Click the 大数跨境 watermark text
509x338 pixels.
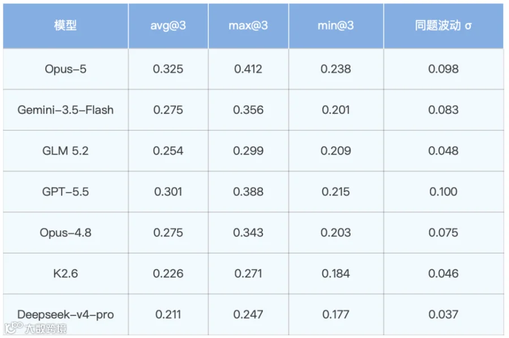[x=46, y=328]
